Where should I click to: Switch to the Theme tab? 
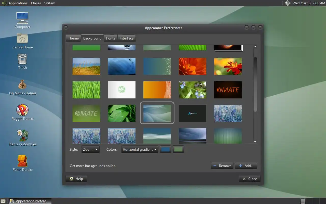73,38
